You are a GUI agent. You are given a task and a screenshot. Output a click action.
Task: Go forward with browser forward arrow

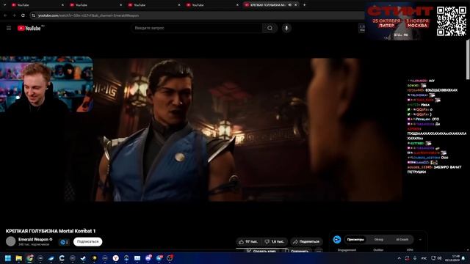(x=14, y=15)
